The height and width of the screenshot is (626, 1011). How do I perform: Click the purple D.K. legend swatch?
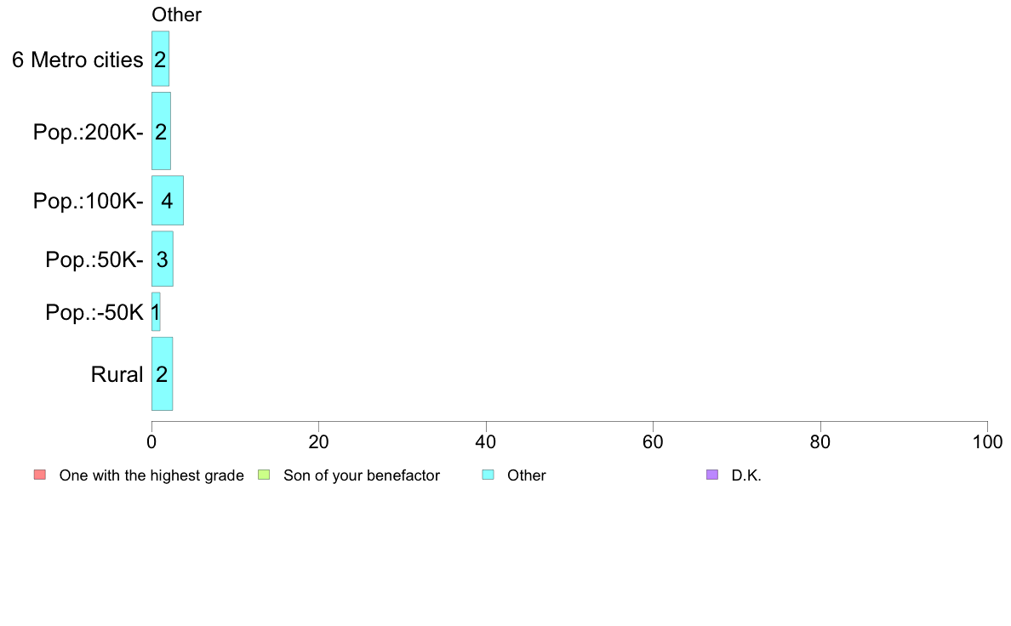[x=711, y=475]
